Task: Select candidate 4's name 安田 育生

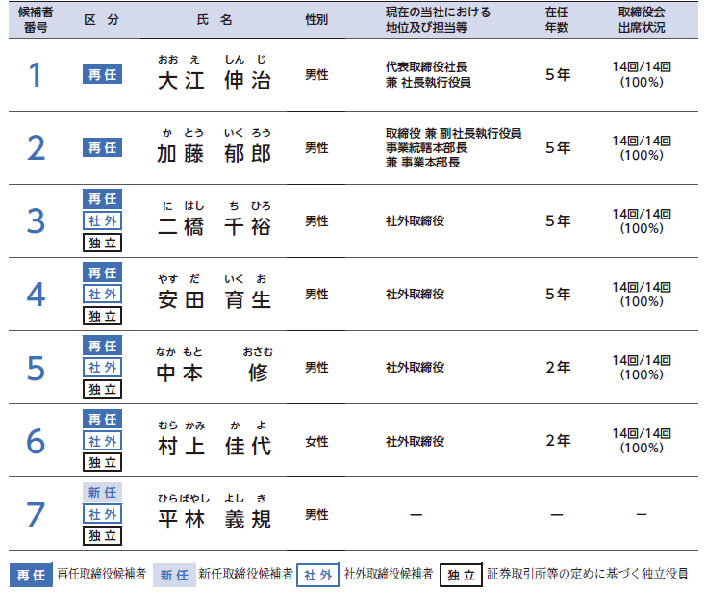Action: click(x=214, y=299)
